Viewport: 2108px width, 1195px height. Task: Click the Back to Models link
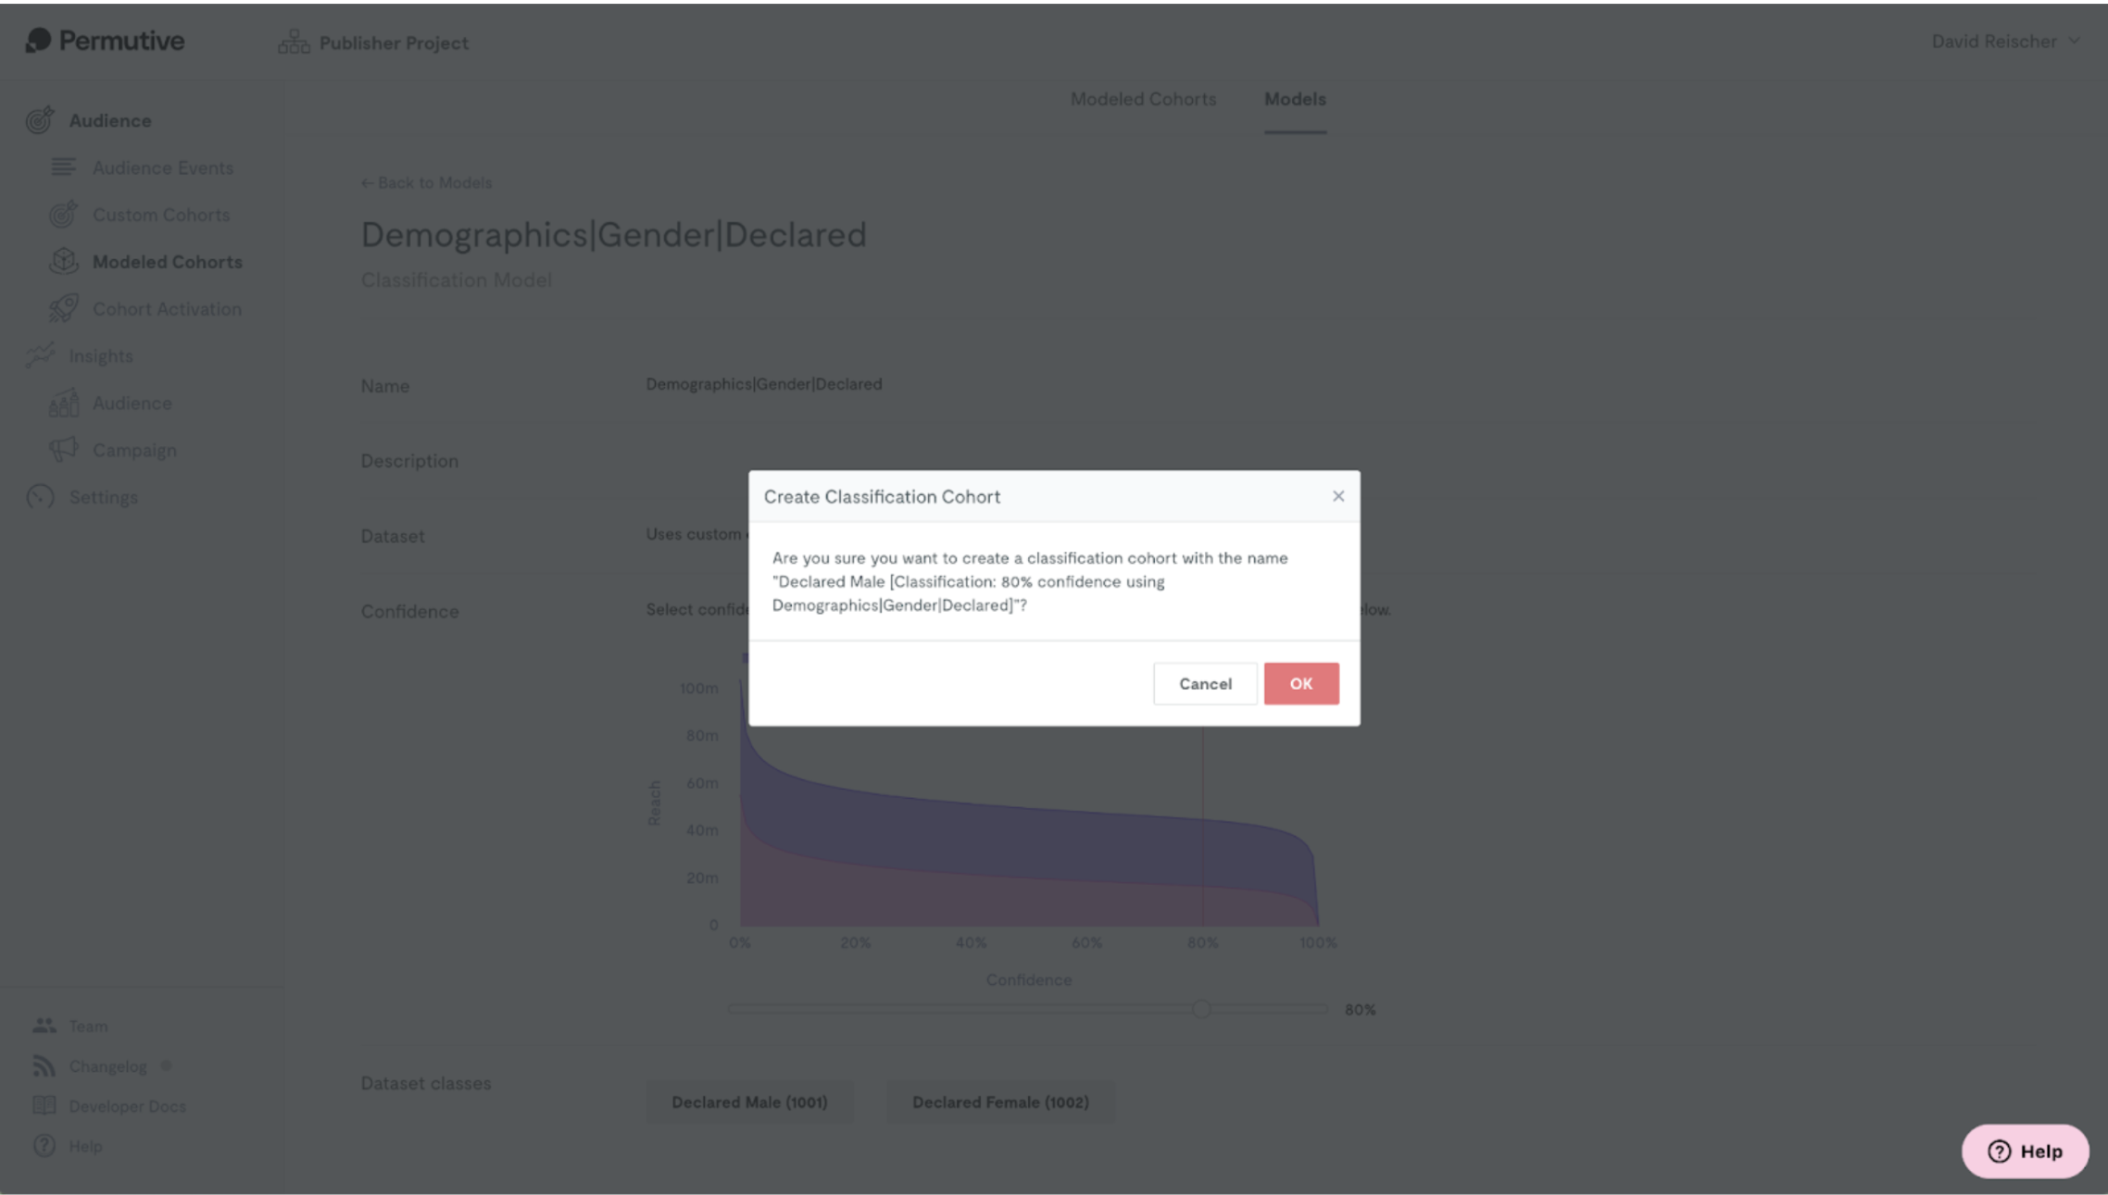(427, 183)
